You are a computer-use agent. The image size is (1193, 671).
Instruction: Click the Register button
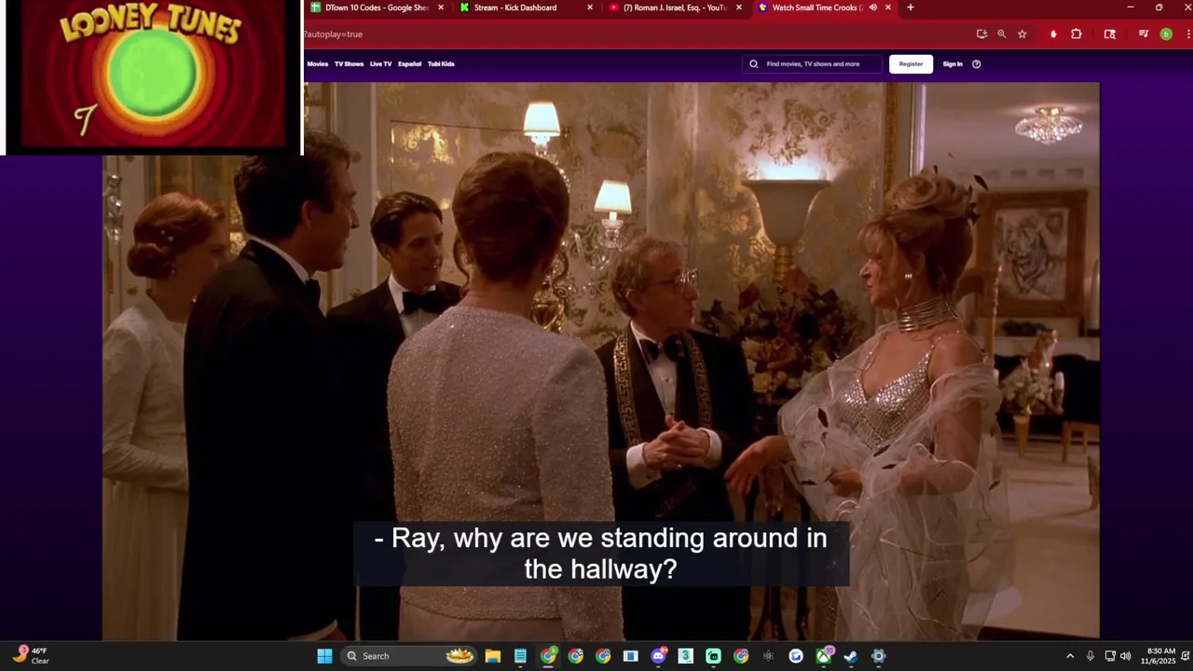(911, 64)
